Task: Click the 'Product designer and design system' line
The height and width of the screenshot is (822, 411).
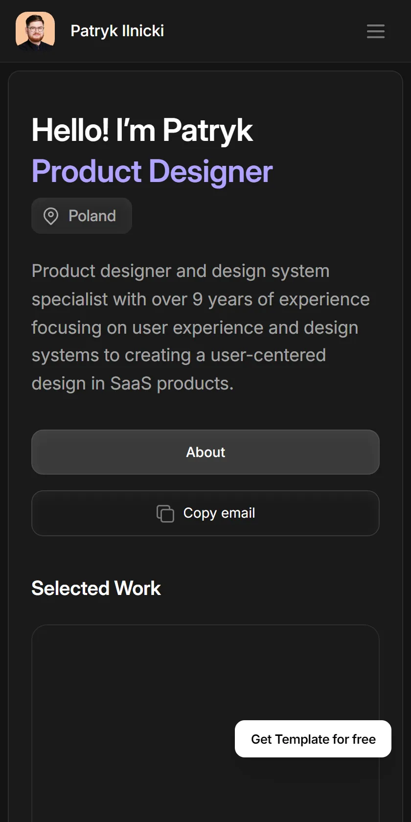Action: tap(181, 271)
